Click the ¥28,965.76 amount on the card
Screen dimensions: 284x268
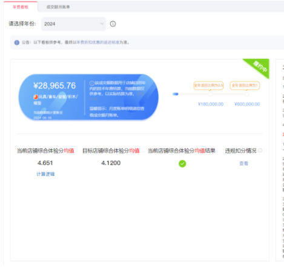click(54, 85)
